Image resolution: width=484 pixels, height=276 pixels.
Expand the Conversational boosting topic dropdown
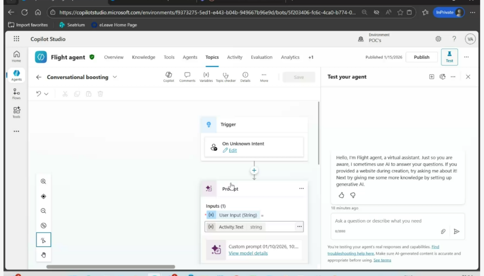[x=115, y=77]
